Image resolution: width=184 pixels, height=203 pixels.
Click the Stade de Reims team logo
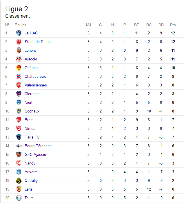coord(19,42)
